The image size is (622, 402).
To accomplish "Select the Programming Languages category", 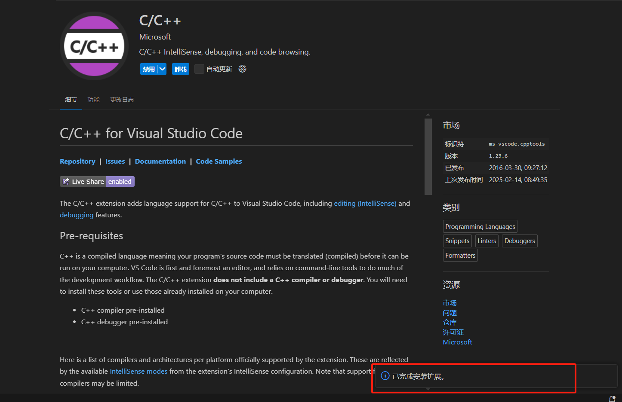I will coord(480,226).
